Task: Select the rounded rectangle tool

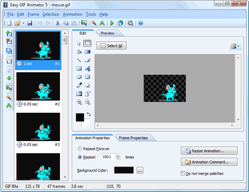Action: [x=88, y=77]
